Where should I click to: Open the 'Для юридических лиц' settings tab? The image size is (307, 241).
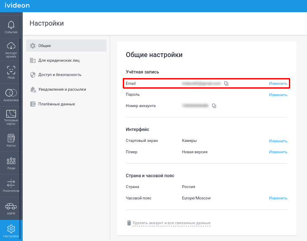[66, 60]
